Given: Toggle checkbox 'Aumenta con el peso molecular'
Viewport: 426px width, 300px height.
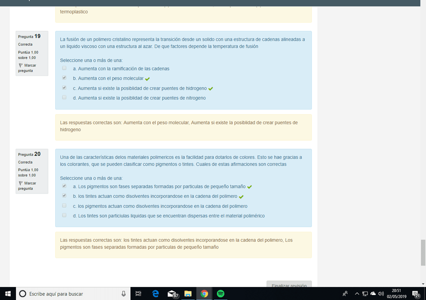Looking at the screenshot, I should pos(64,78).
